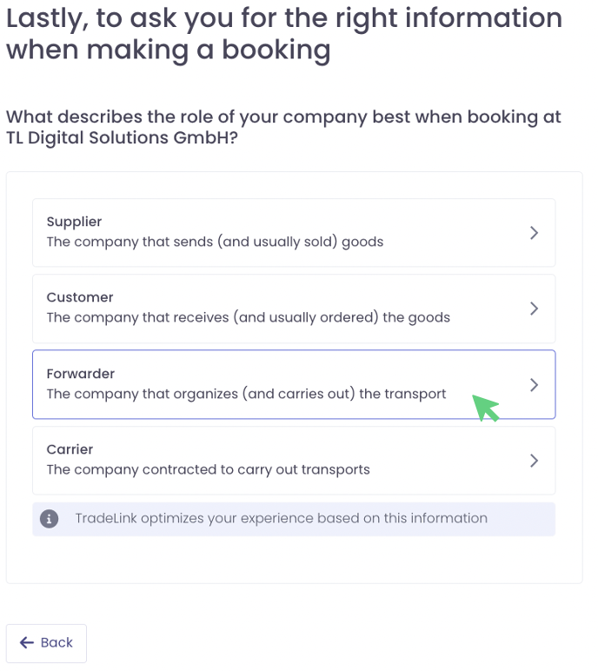Click the TradeLink optimizes your experience notice text
This screenshot has width=598, height=671.
pyautogui.click(x=281, y=519)
